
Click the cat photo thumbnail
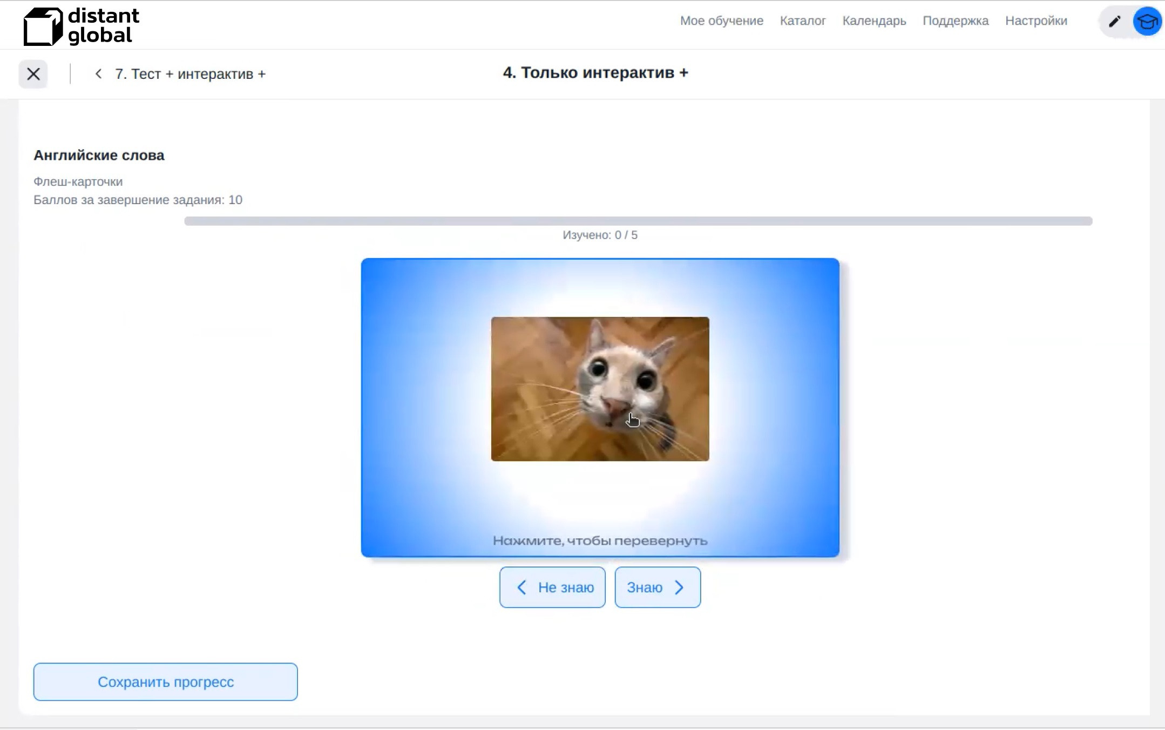600,389
